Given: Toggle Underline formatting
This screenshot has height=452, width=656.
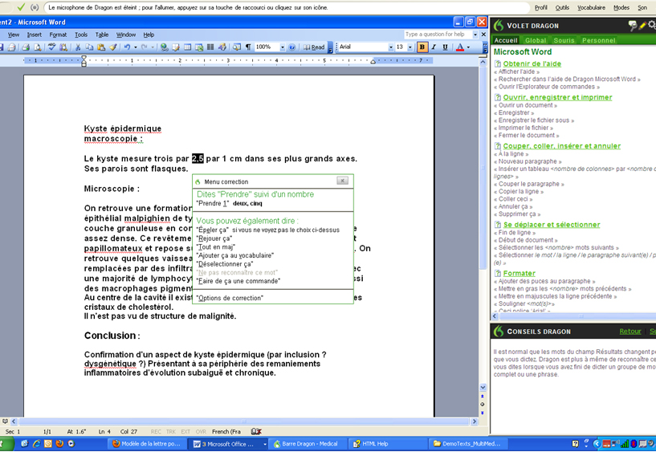Looking at the screenshot, I should 445,47.
